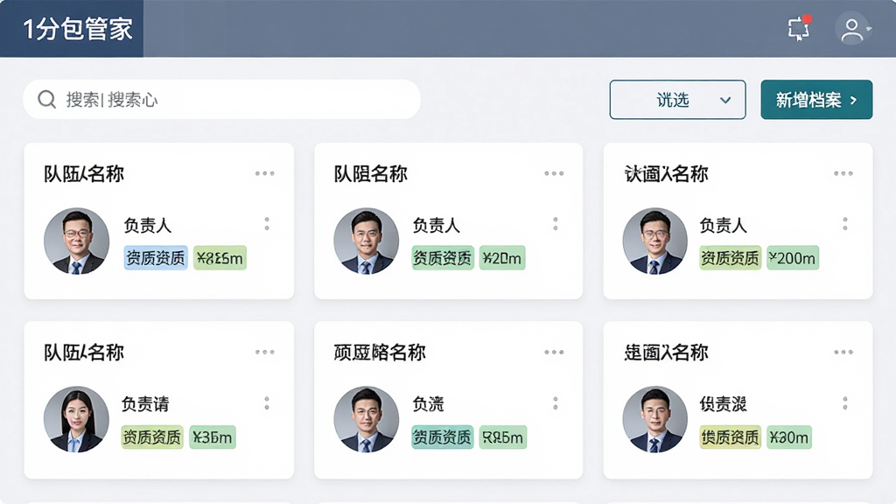Open the user profile icon in header
Screen dimensions: 896x504
point(852,29)
